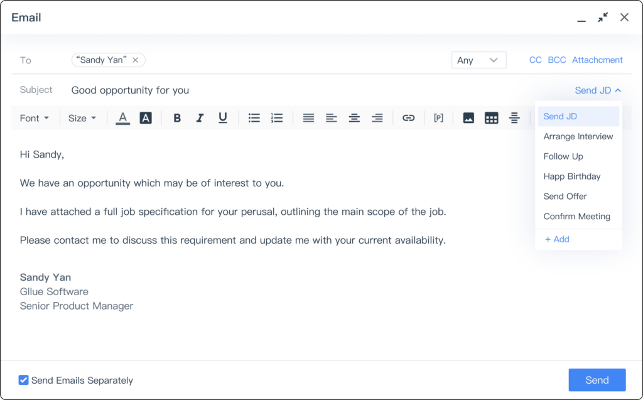Create a bulleted list

pos(254,117)
